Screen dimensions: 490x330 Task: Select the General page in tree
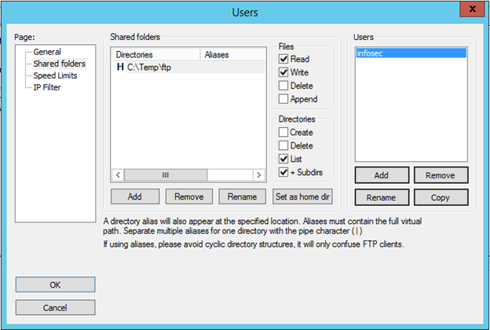[x=47, y=52]
